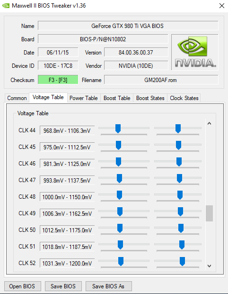Open the Clock States tab

click(x=184, y=98)
